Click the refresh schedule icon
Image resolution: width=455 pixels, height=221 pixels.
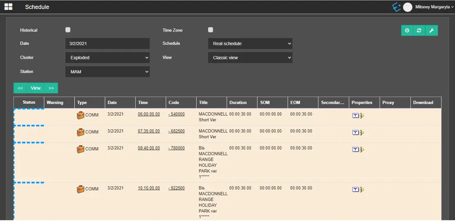(419, 31)
